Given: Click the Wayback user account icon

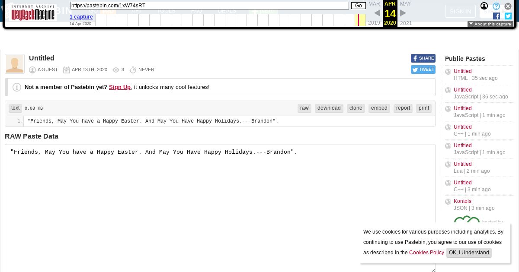Looking at the screenshot, I should point(484,6).
